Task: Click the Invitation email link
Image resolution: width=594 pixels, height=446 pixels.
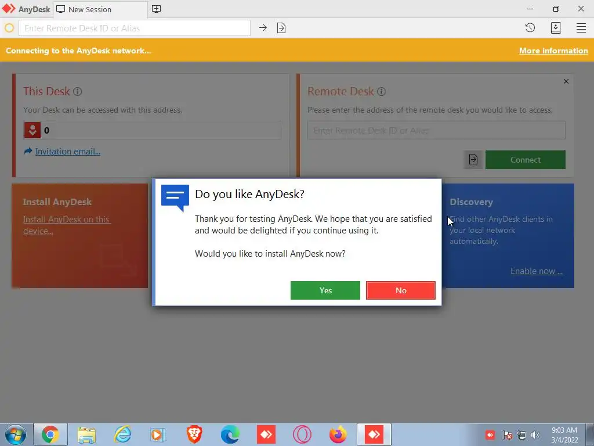Action: coord(68,152)
